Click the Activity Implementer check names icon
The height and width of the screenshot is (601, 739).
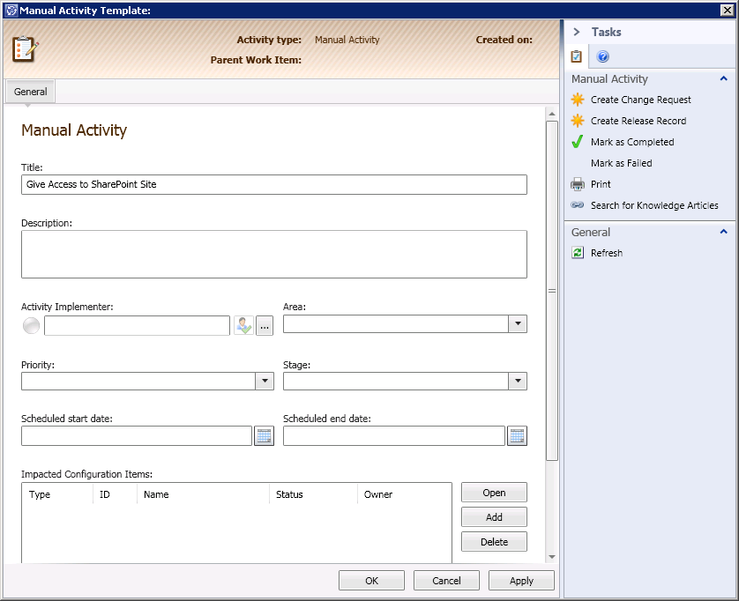pyautogui.click(x=243, y=325)
